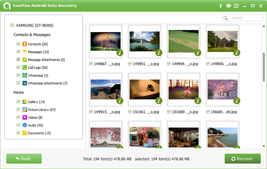The image size is (267, 169).
Task: Uncheck the SAMSUNG (GT-I9300) device checkbox
Action: pos(12,25)
